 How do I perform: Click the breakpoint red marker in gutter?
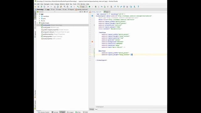pyautogui.click(x=92, y=42)
